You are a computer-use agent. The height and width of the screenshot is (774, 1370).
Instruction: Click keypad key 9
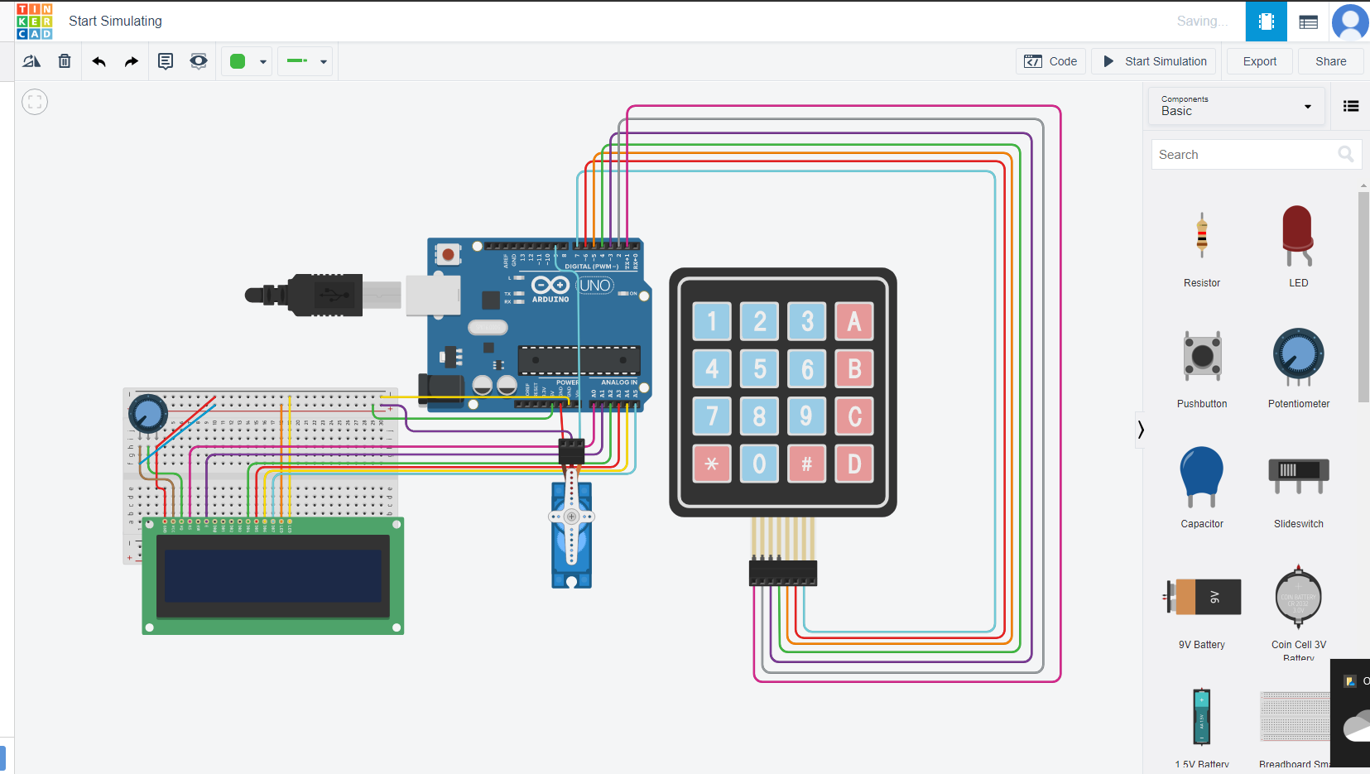806,416
